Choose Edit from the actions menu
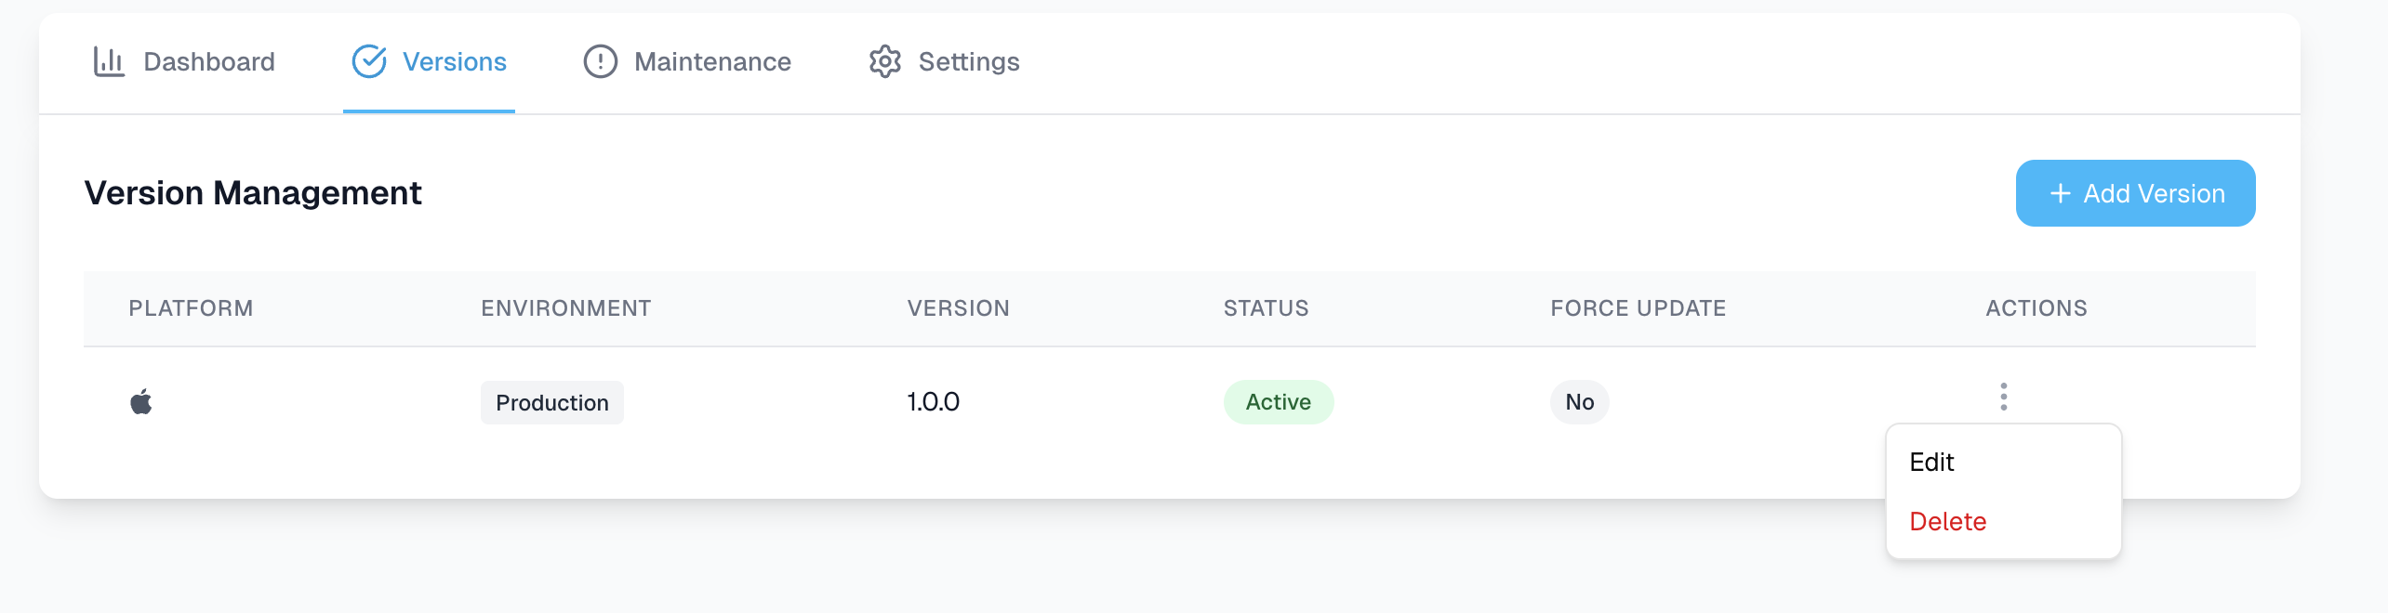Image resolution: width=2388 pixels, height=613 pixels. pyautogui.click(x=1931, y=463)
